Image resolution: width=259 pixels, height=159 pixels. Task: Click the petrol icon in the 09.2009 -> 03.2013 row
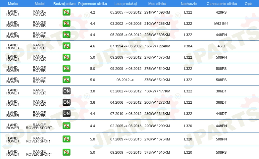[66, 152]
